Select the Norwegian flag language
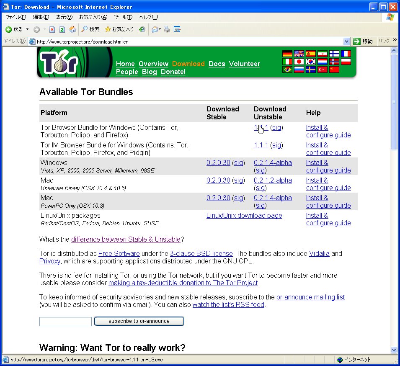This screenshot has height=366, width=400. pyautogui.click(x=334, y=62)
